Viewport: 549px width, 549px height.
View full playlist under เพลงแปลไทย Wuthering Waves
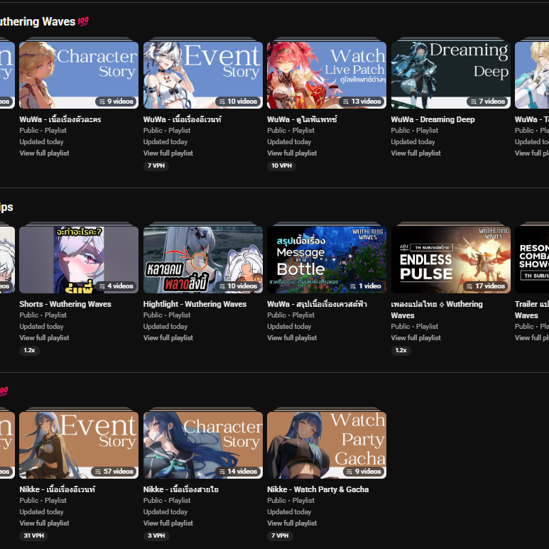point(416,337)
